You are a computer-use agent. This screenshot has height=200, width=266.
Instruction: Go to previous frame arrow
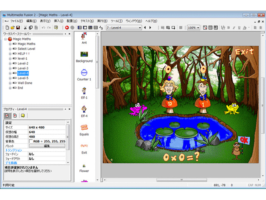(x=145, y=28)
